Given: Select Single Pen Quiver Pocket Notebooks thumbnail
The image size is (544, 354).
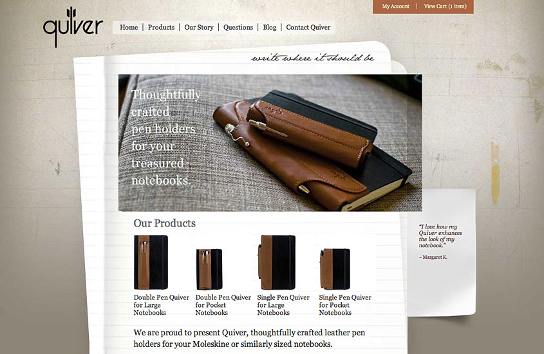Looking at the screenshot, I should click(x=335, y=269).
